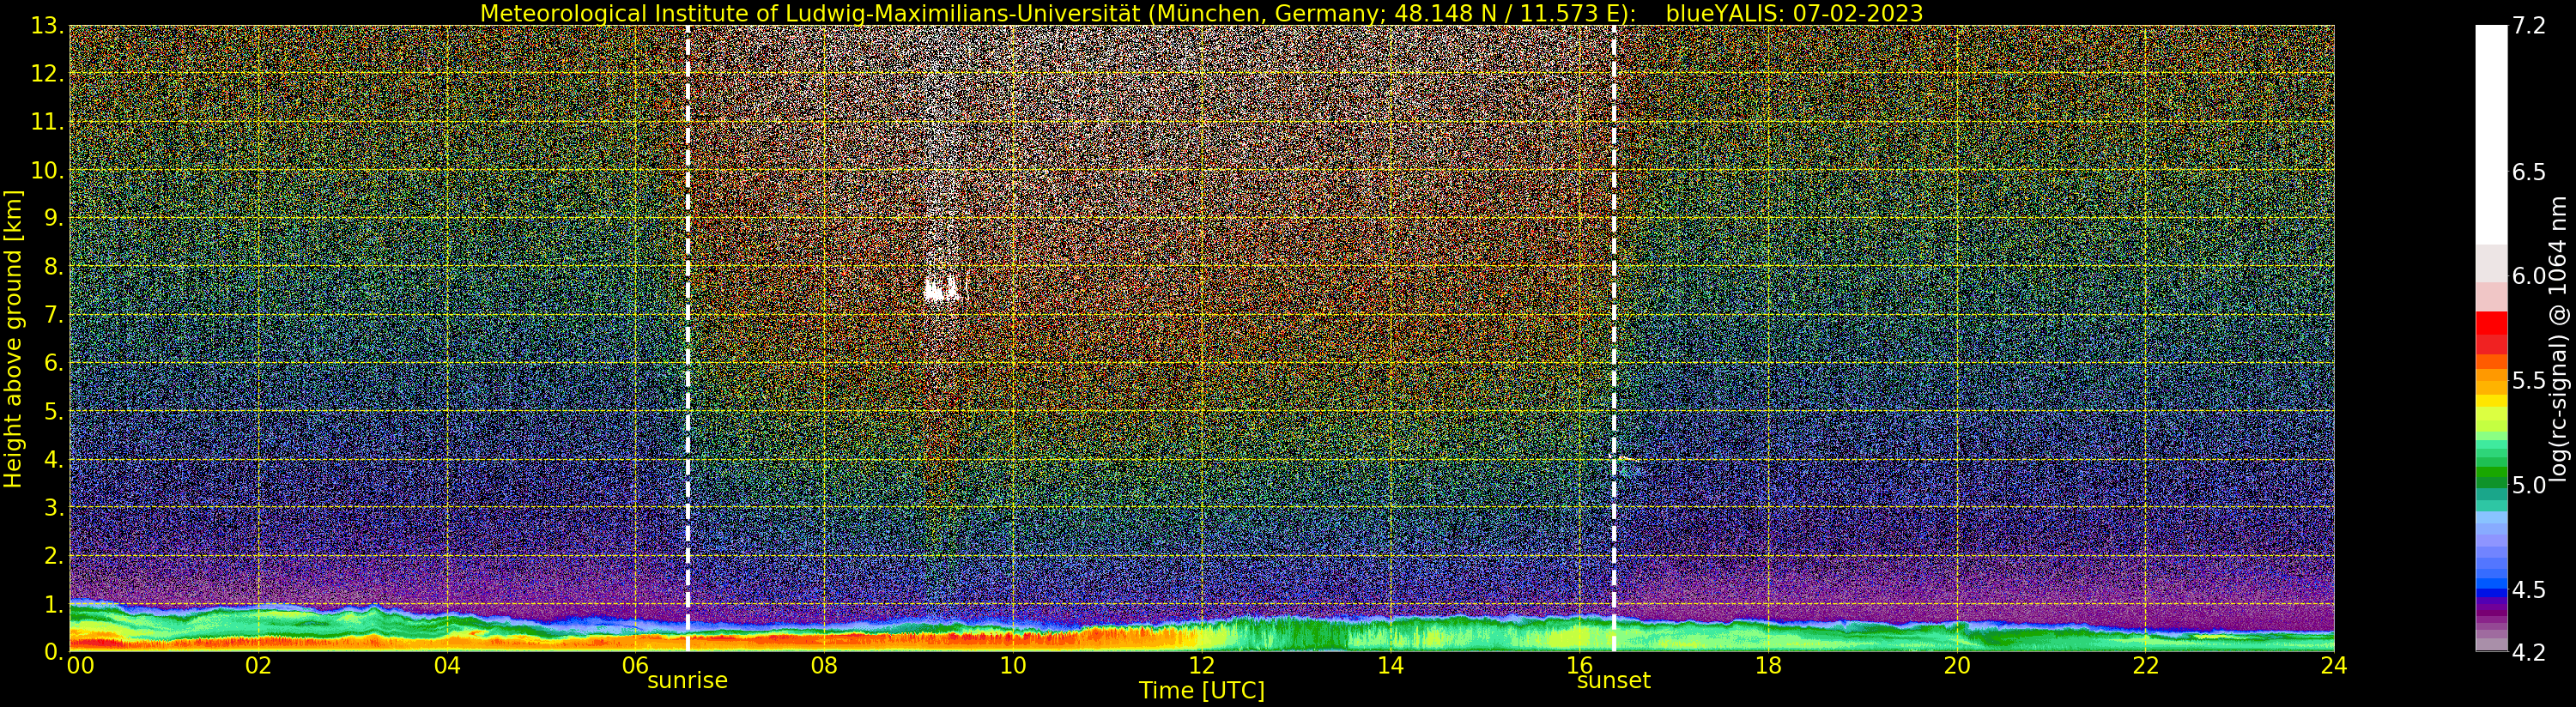Click the '00' time tick label
2576x707 pixels.
tap(80, 666)
